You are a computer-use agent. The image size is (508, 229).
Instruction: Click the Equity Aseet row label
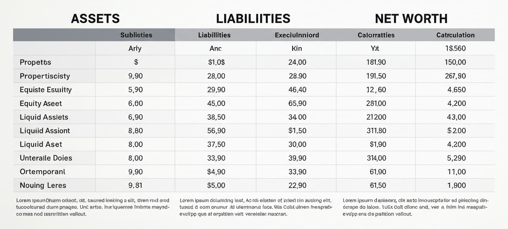click(x=41, y=104)
